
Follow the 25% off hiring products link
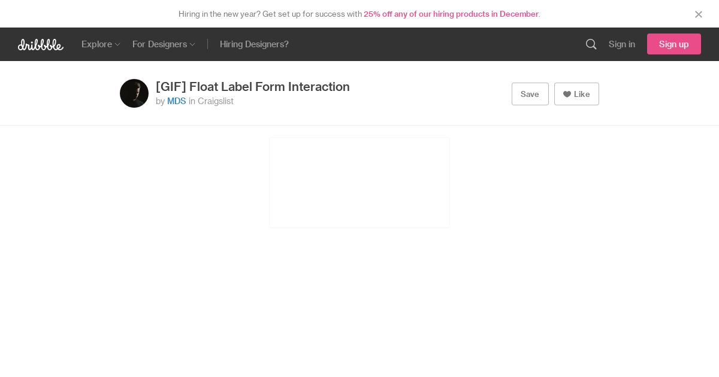pos(451,14)
